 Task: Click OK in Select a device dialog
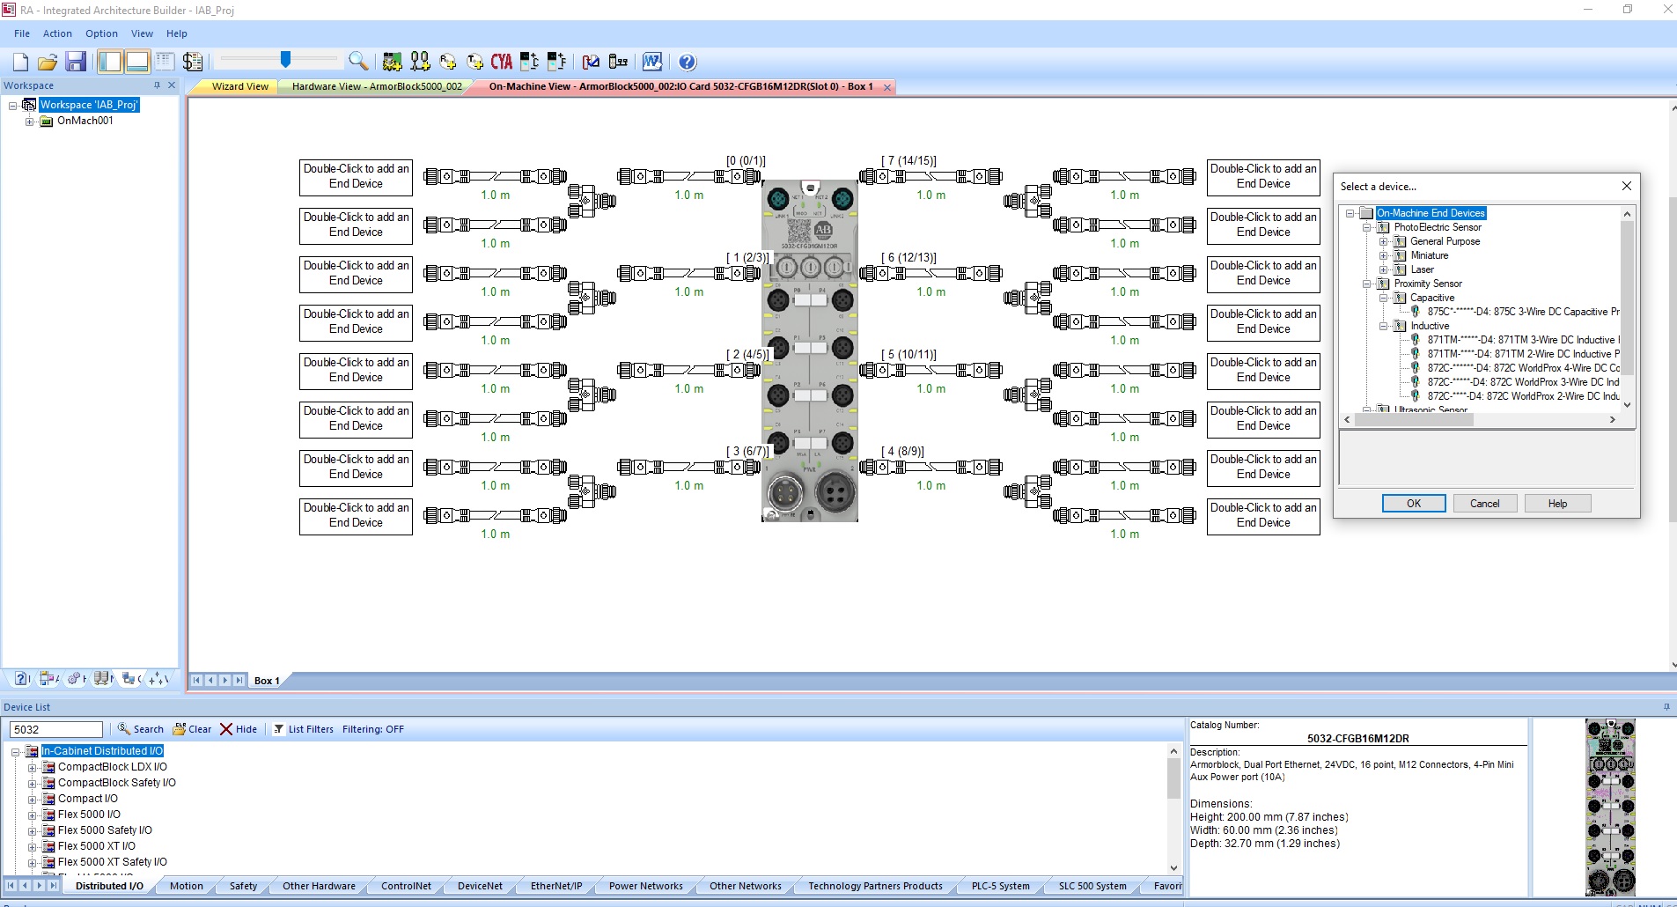click(1414, 504)
